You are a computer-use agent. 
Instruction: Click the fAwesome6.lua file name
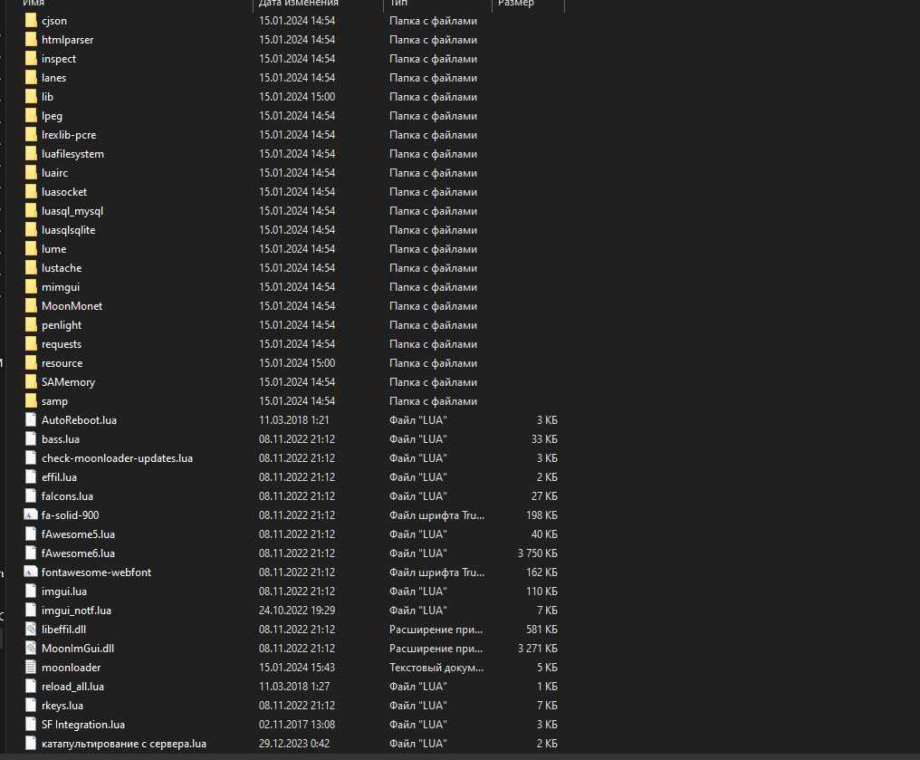point(78,553)
